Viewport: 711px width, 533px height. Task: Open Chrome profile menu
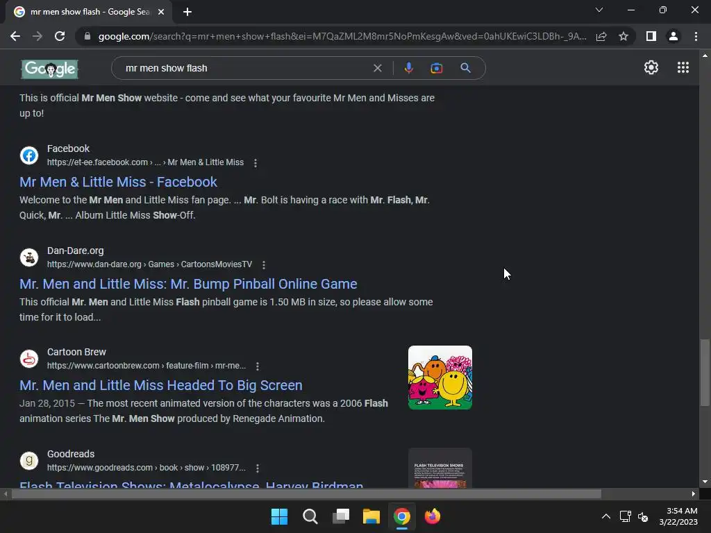point(674,36)
